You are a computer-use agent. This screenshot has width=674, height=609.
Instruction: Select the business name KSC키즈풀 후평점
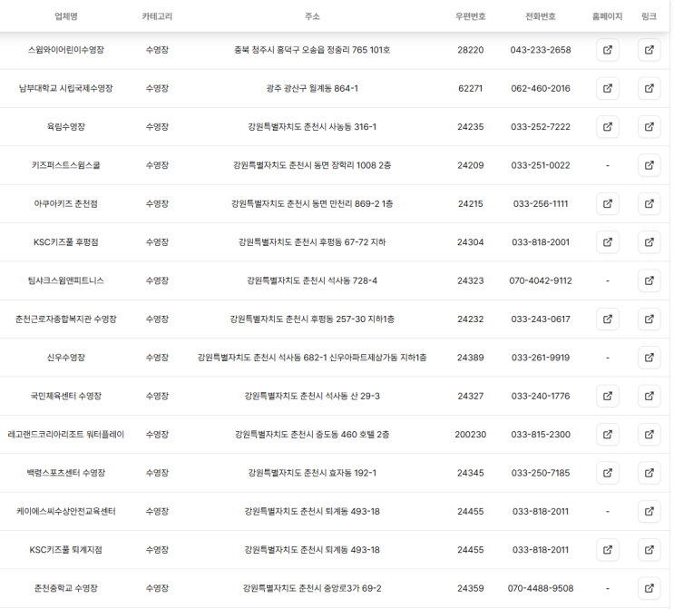[65, 242]
